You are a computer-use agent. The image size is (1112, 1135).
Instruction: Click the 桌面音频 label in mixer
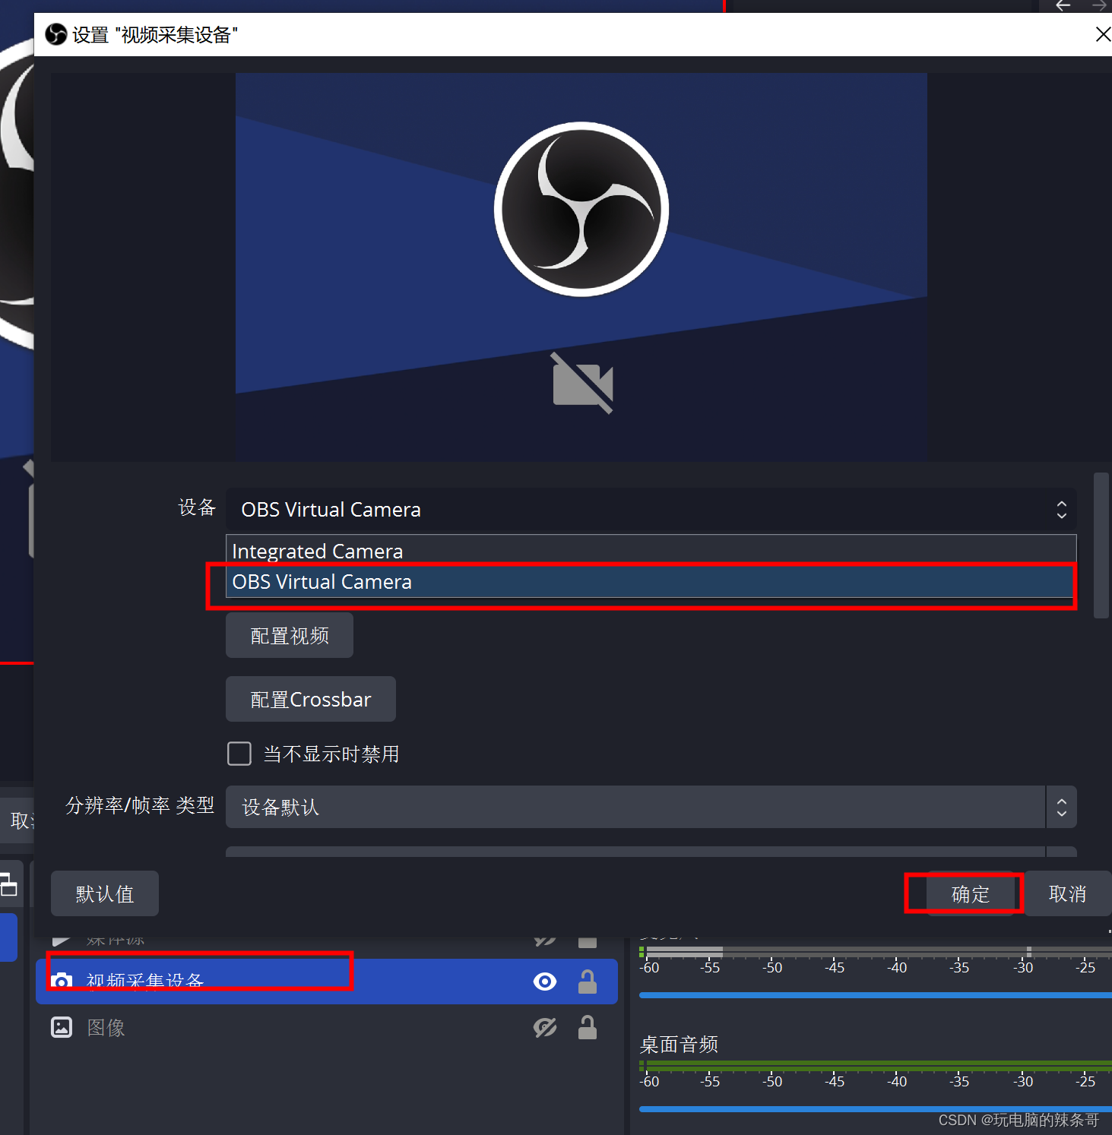tap(679, 1045)
